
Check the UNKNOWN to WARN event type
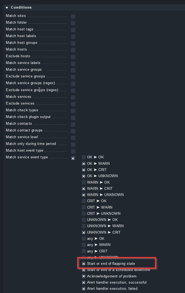point(84,226)
